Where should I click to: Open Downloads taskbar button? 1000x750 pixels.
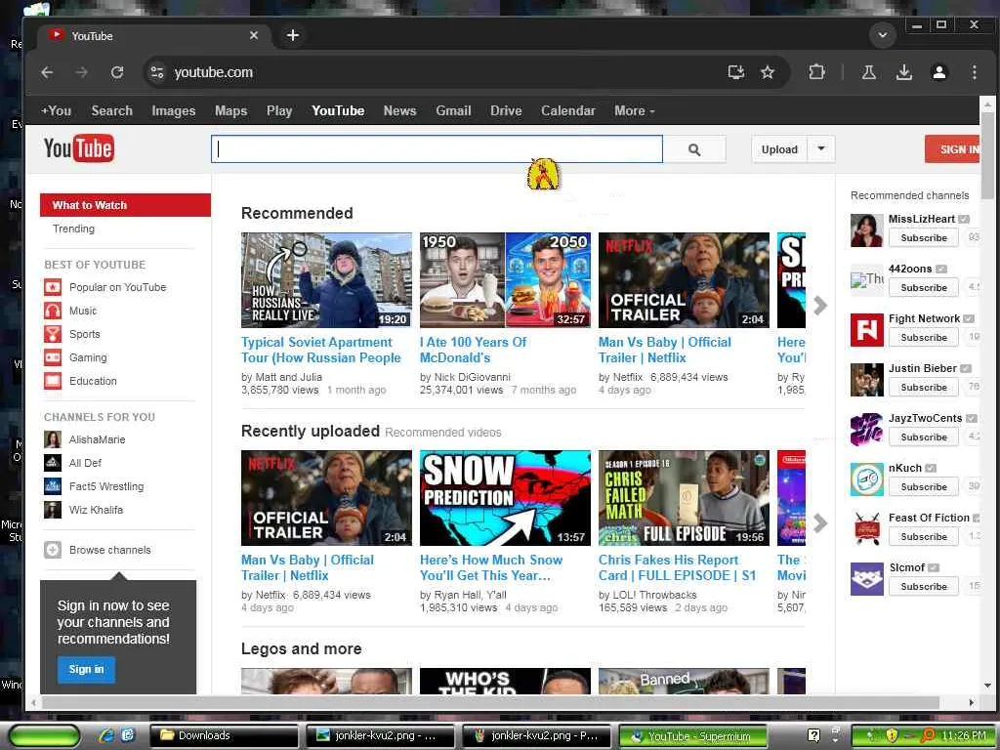(x=224, y=735)
